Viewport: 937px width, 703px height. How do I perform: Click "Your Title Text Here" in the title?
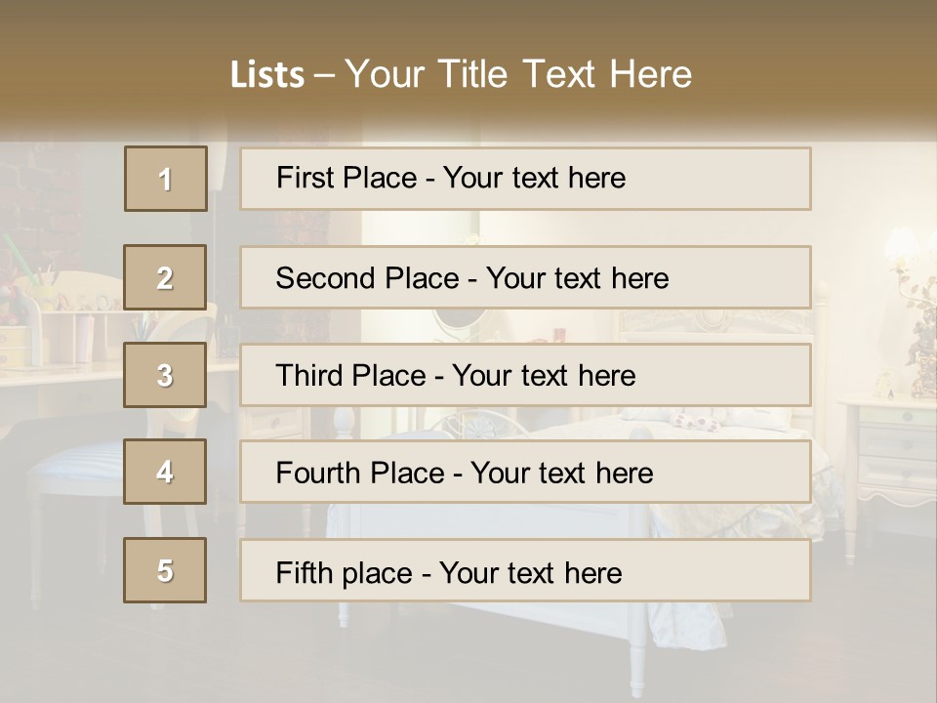click(518, 74)
